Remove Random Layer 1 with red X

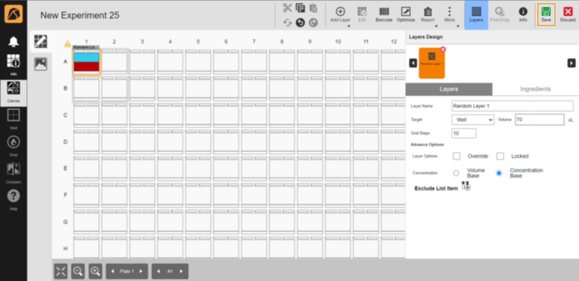(443, 49)
